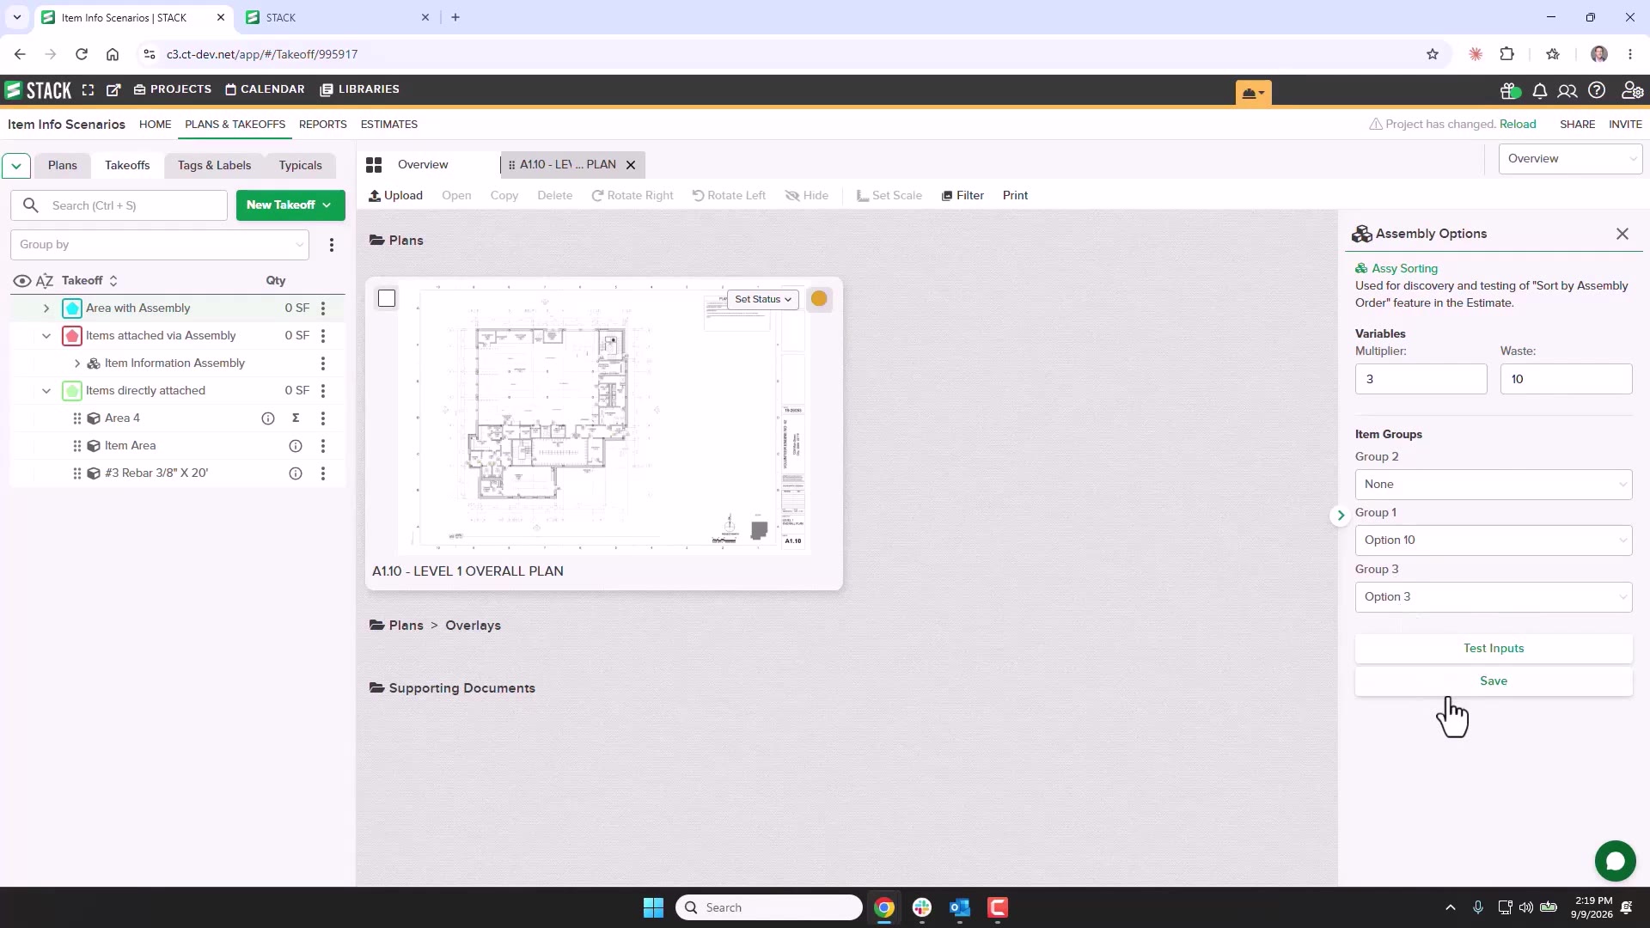Click the Save button
Image resolution: width=1650 pixels, height=928 pixels.
[x=1494, y=681]
